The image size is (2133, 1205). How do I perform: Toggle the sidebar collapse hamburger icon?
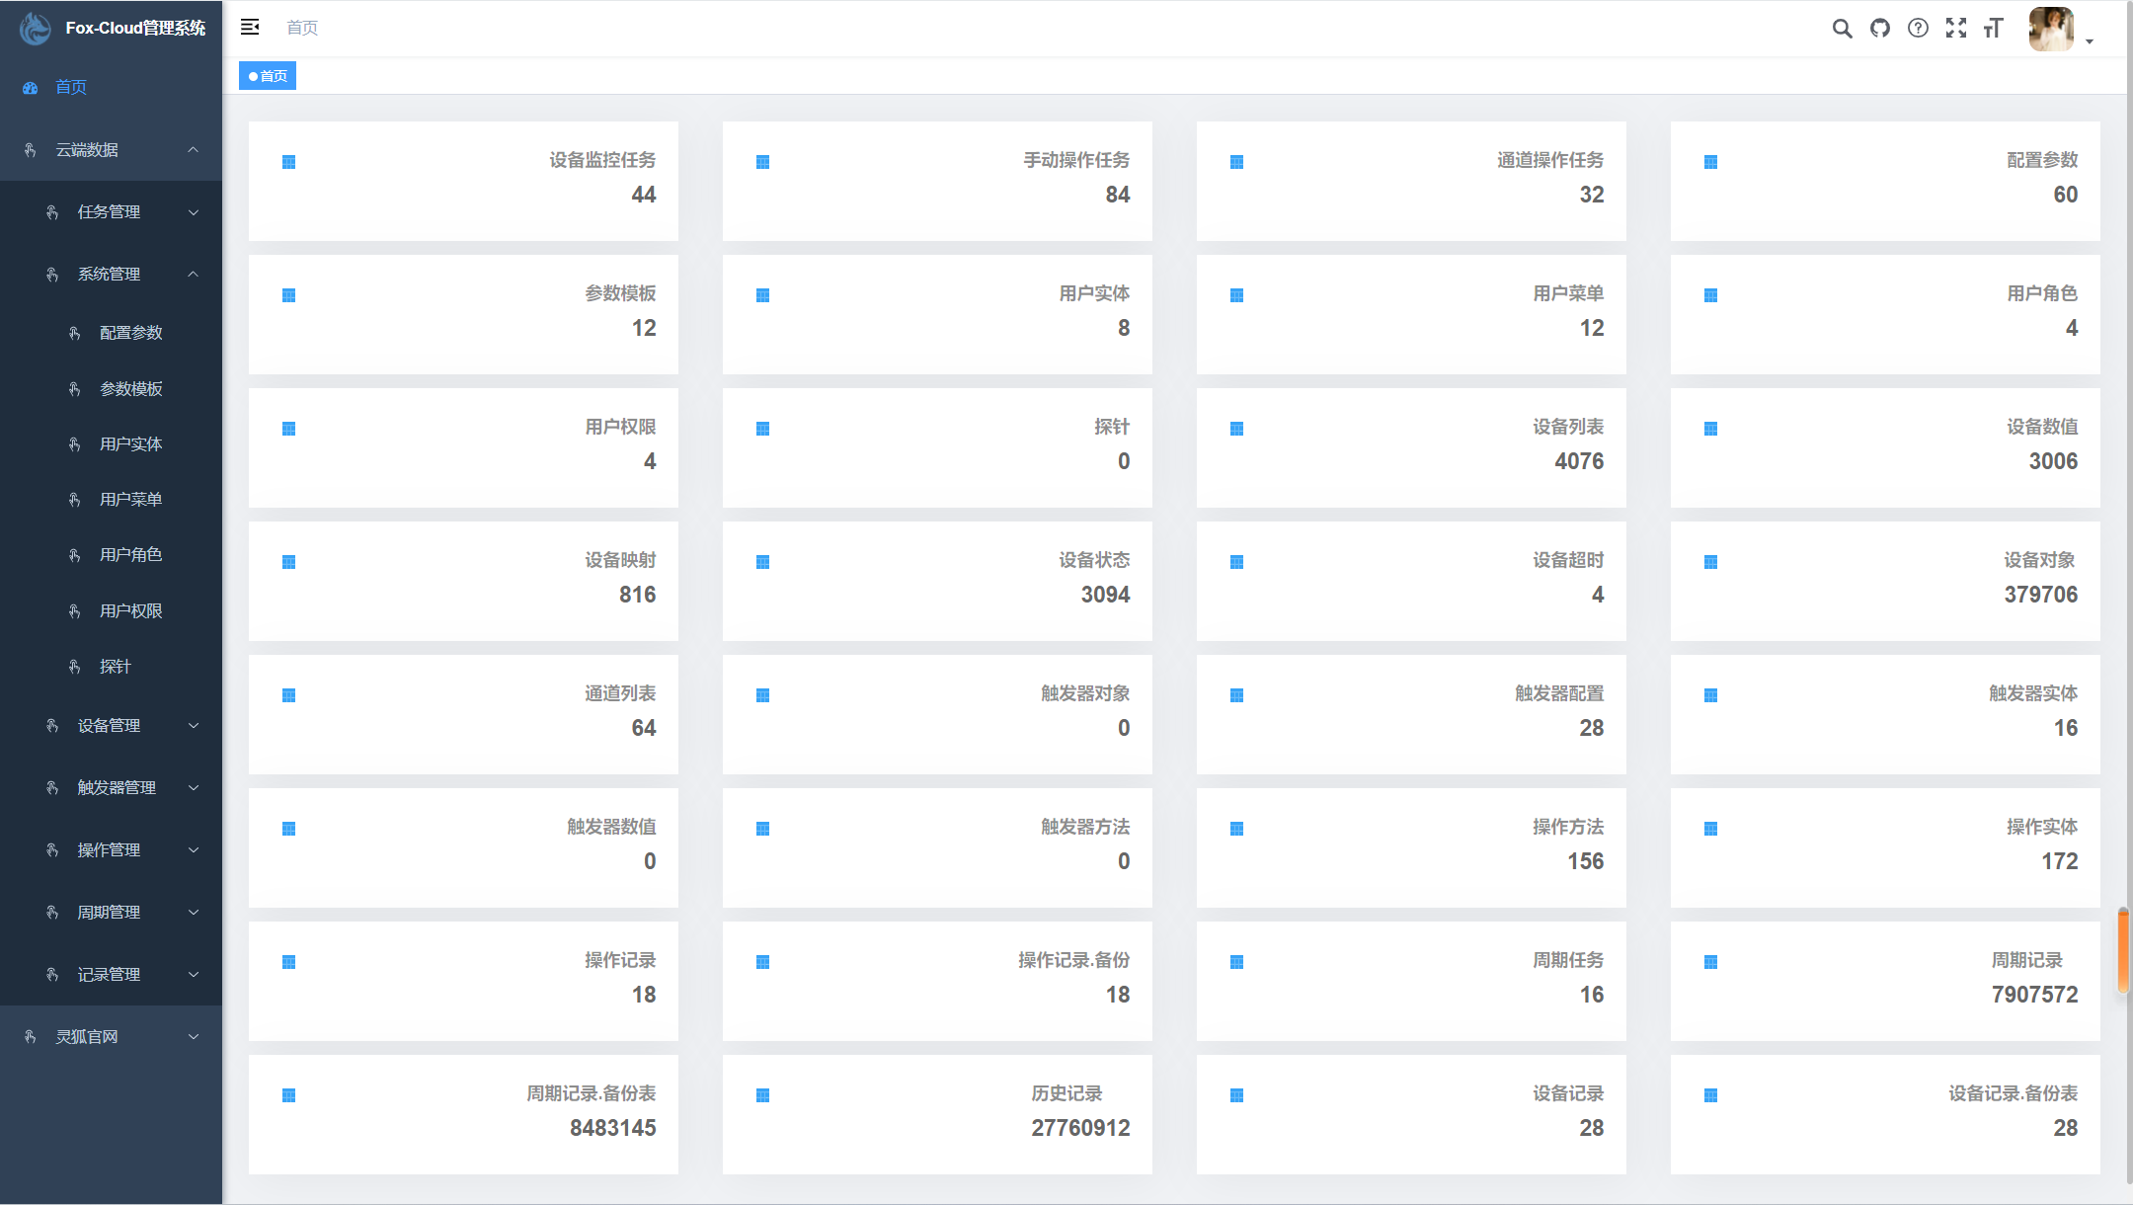[250, 27]
